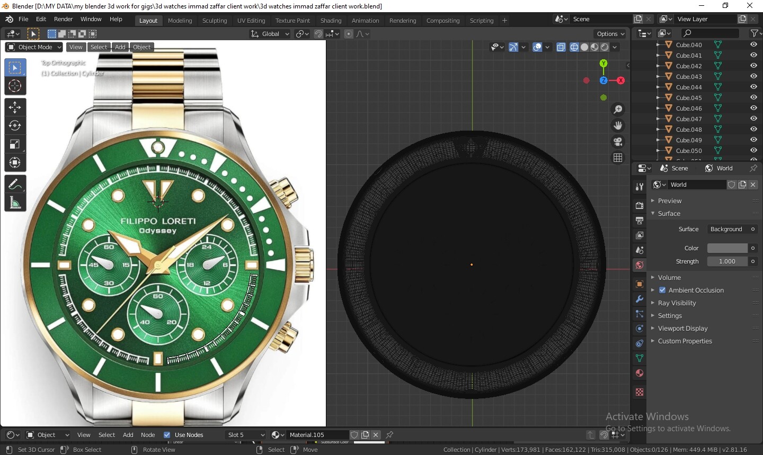Switch perspective/orthographic using grid icon
This screenshot has height=455, width=763.
click(618, 158)
